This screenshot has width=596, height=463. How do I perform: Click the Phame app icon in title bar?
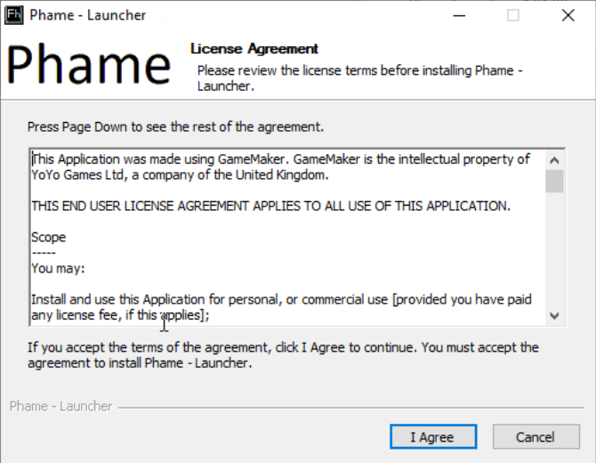click(x=14, y=15)
